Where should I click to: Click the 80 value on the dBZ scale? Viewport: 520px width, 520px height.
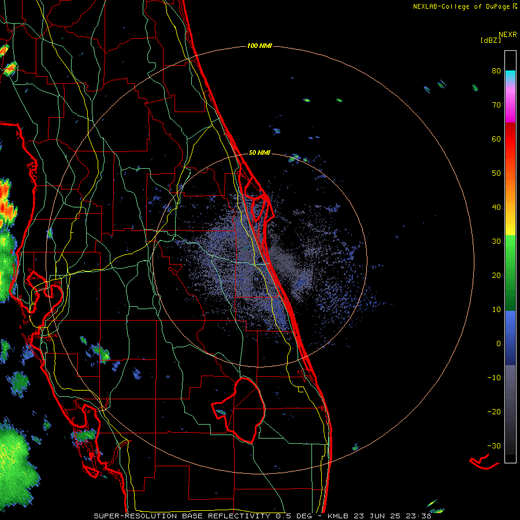coord(496,70)
